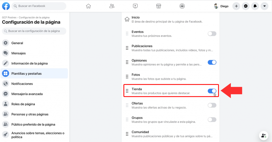Open the Friends icon in top navigation

112,6
